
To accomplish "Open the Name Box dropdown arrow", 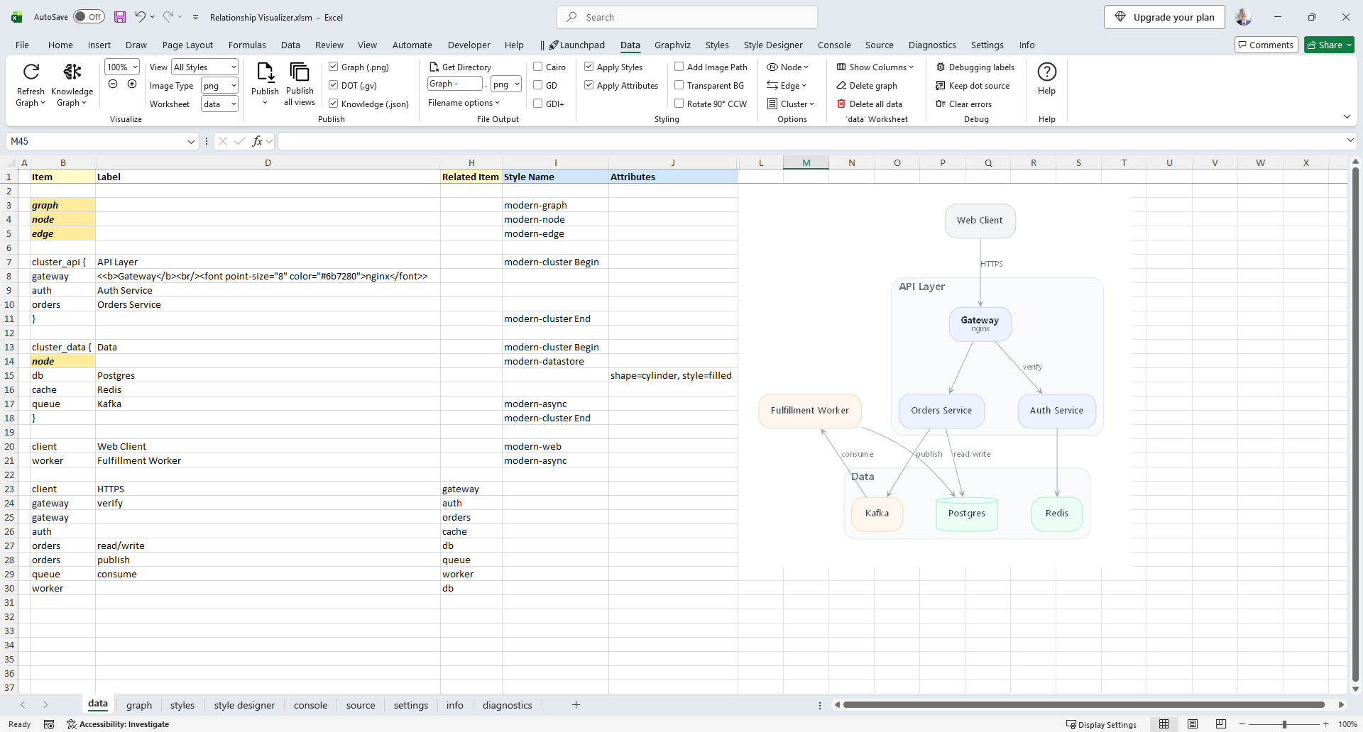I will click(191, 141).
